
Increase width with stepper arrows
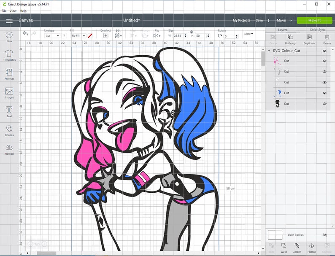pyautogui.click(x=186, y=35)
